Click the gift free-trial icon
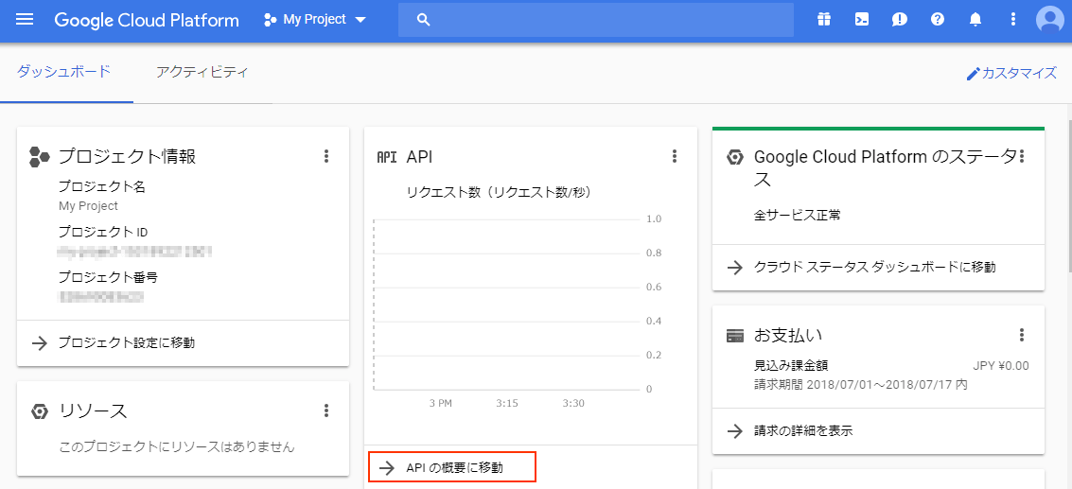The width and height of the screenshot is (1072, 489). (x=824, y=20)
